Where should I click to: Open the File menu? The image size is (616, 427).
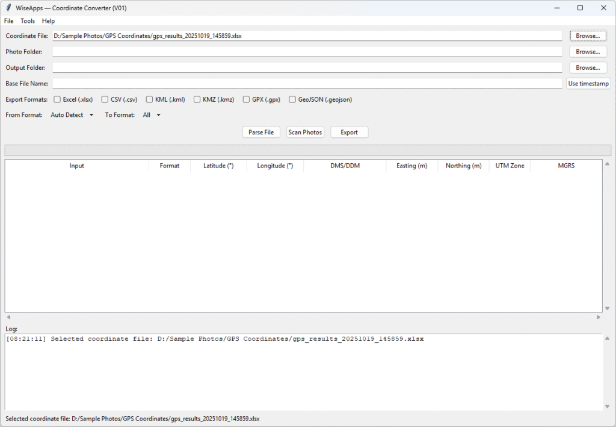[x=8, y=20]
